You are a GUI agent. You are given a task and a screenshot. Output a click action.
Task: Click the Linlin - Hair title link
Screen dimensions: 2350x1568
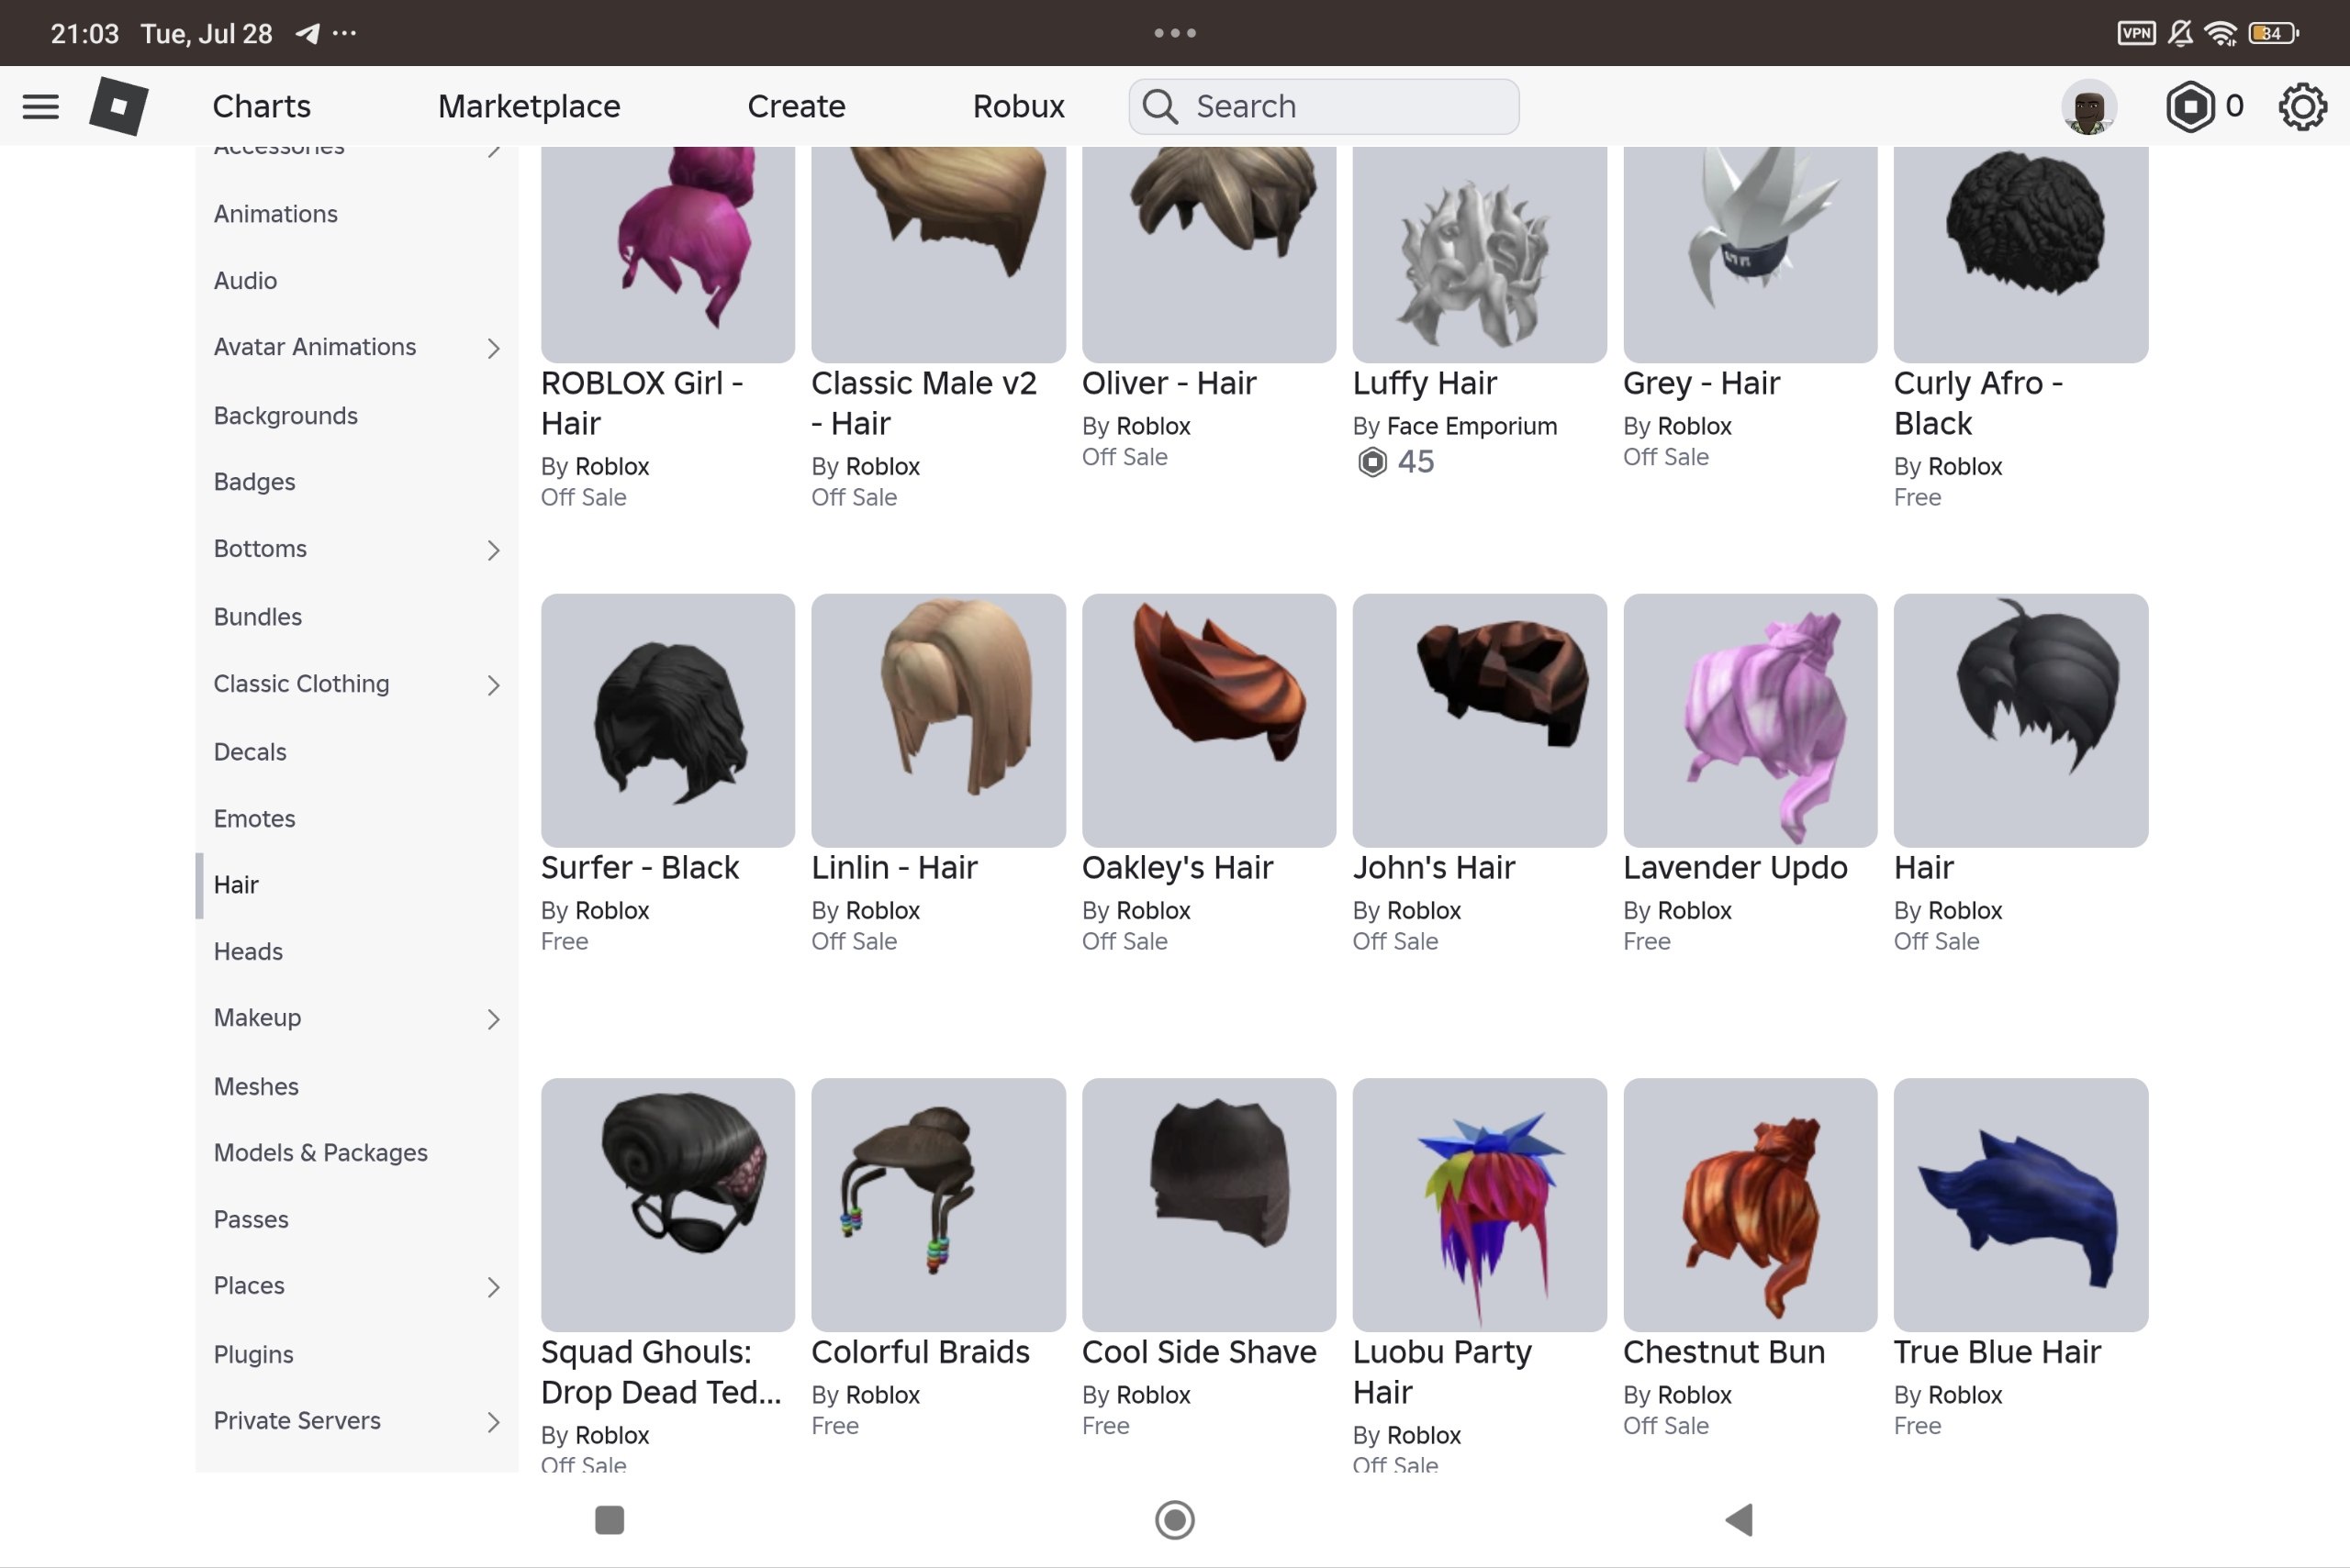coord(894,867)
